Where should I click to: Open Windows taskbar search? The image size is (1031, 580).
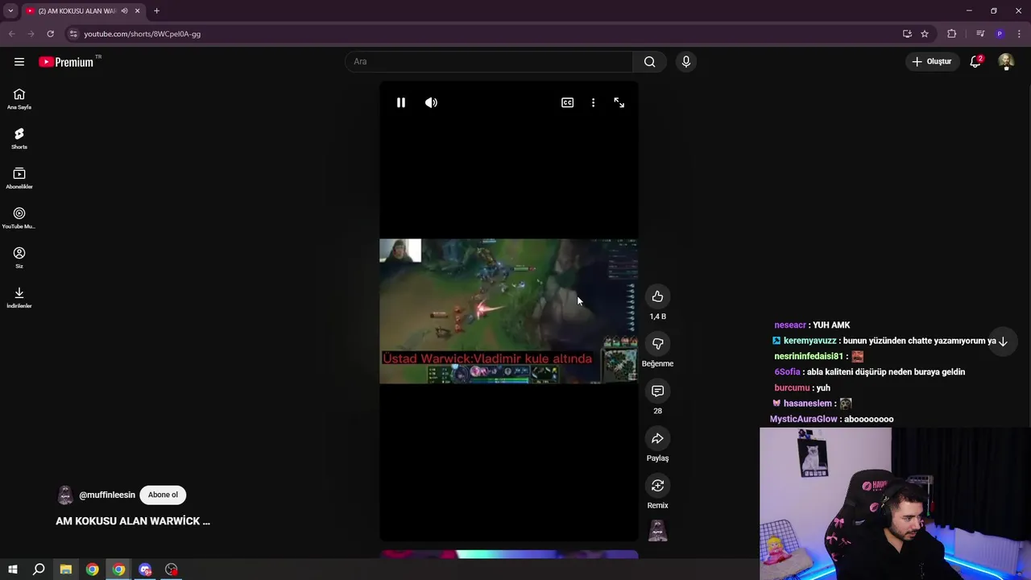(x=39, y=570)
